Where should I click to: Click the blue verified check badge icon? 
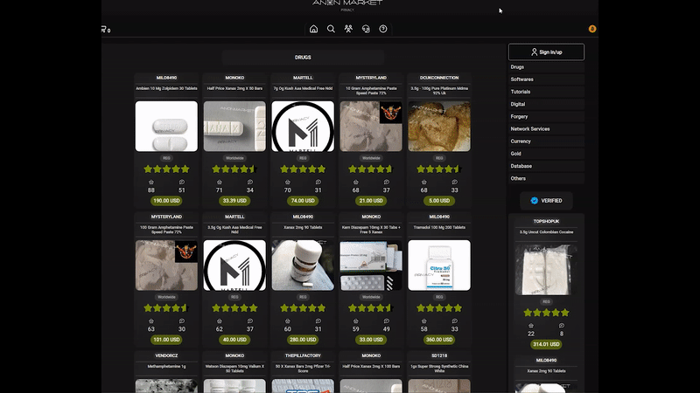pos(534,201)
